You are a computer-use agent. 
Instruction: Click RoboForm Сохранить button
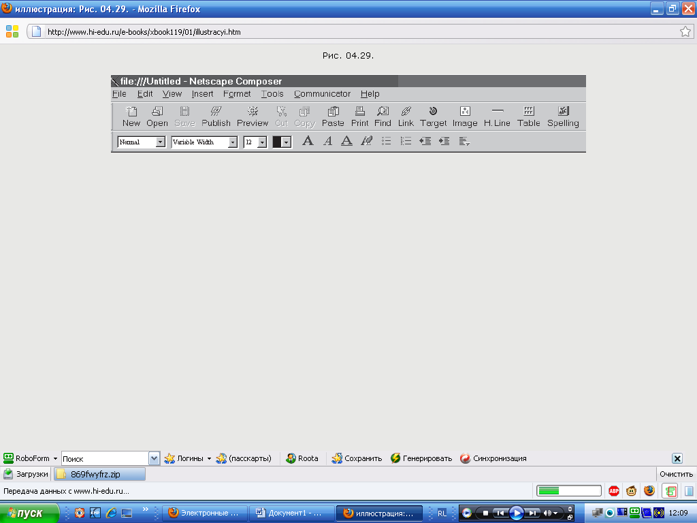(357, 458)
